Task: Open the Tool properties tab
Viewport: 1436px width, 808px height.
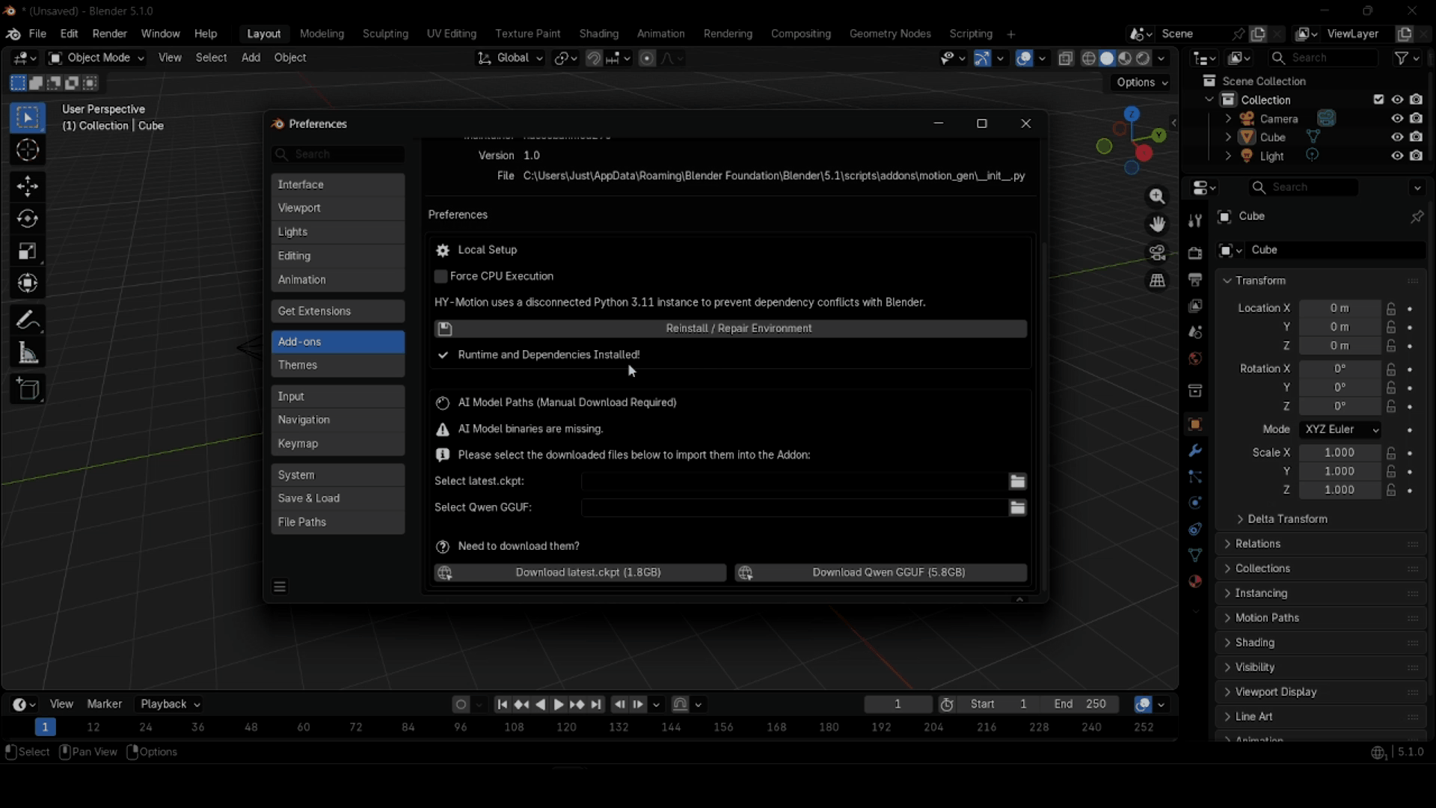Action: (x=1195, y=221)
